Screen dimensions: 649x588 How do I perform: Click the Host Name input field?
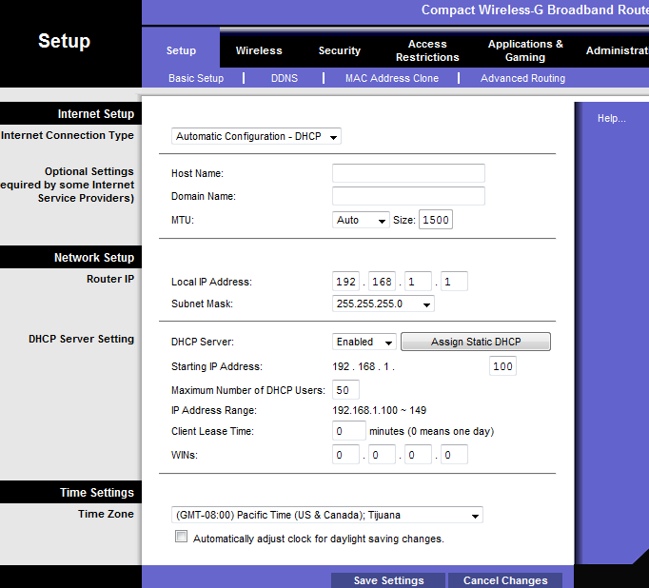(x=408, y=173)
